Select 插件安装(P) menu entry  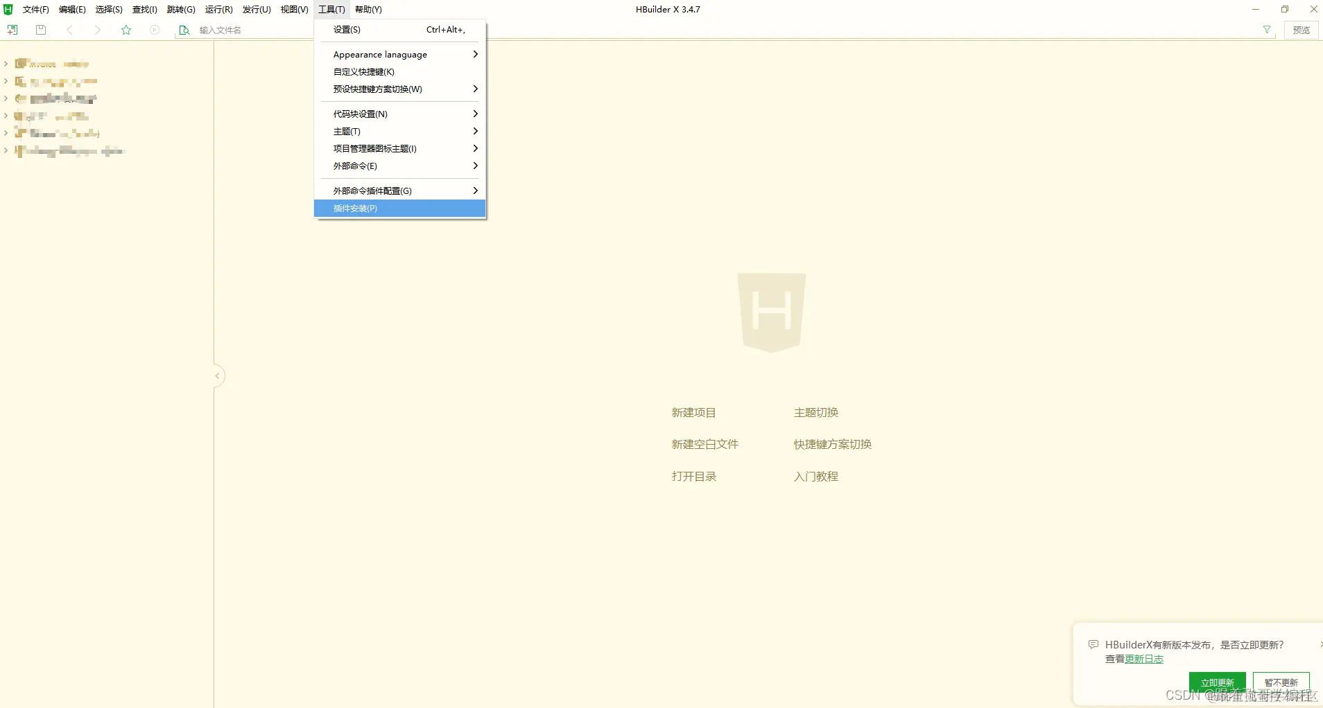point(400,209)
